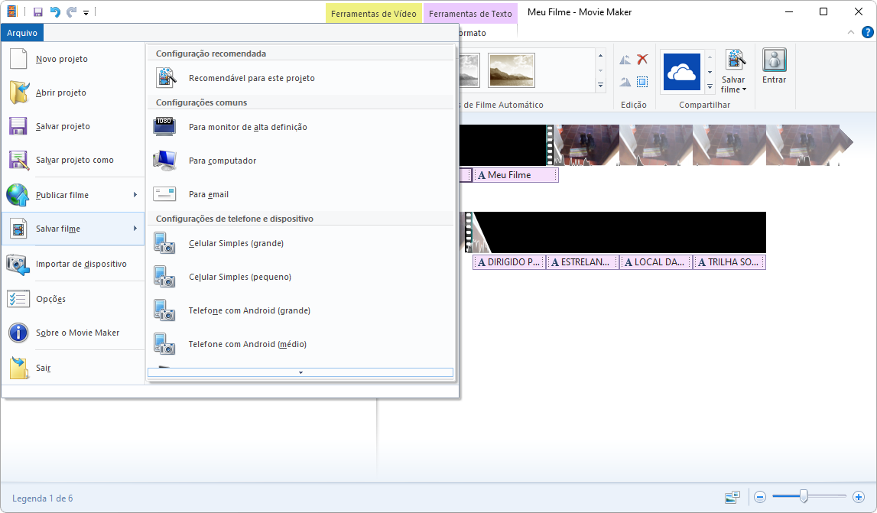Screen dimensions: 877x513
Task: Click the save icon in quick access toolbar
Action: tap(38, 11)
